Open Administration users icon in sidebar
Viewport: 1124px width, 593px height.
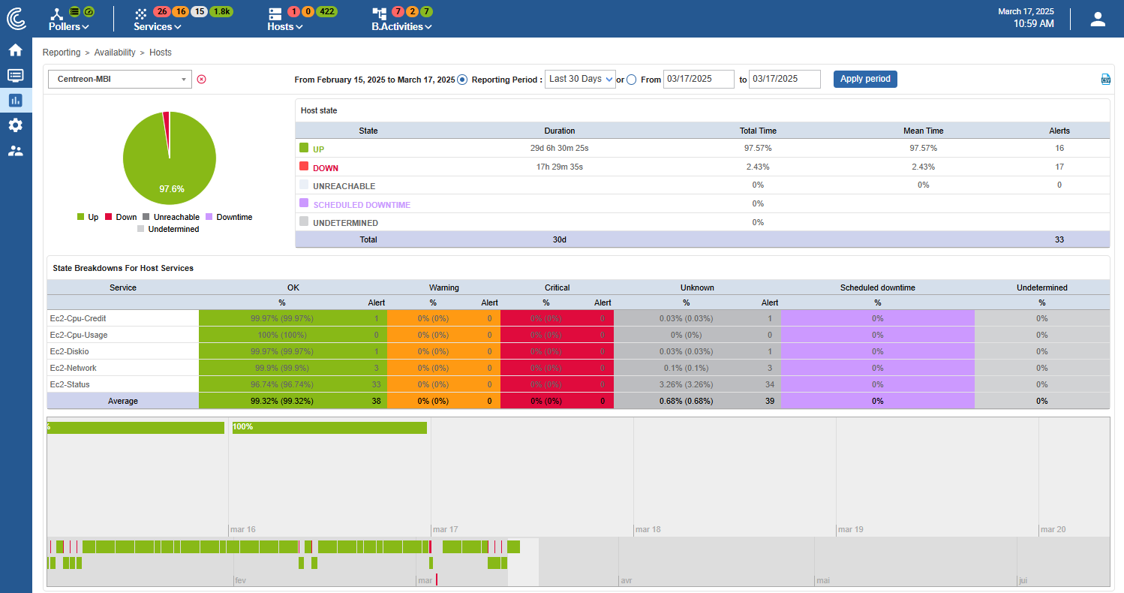pos(15,151)
